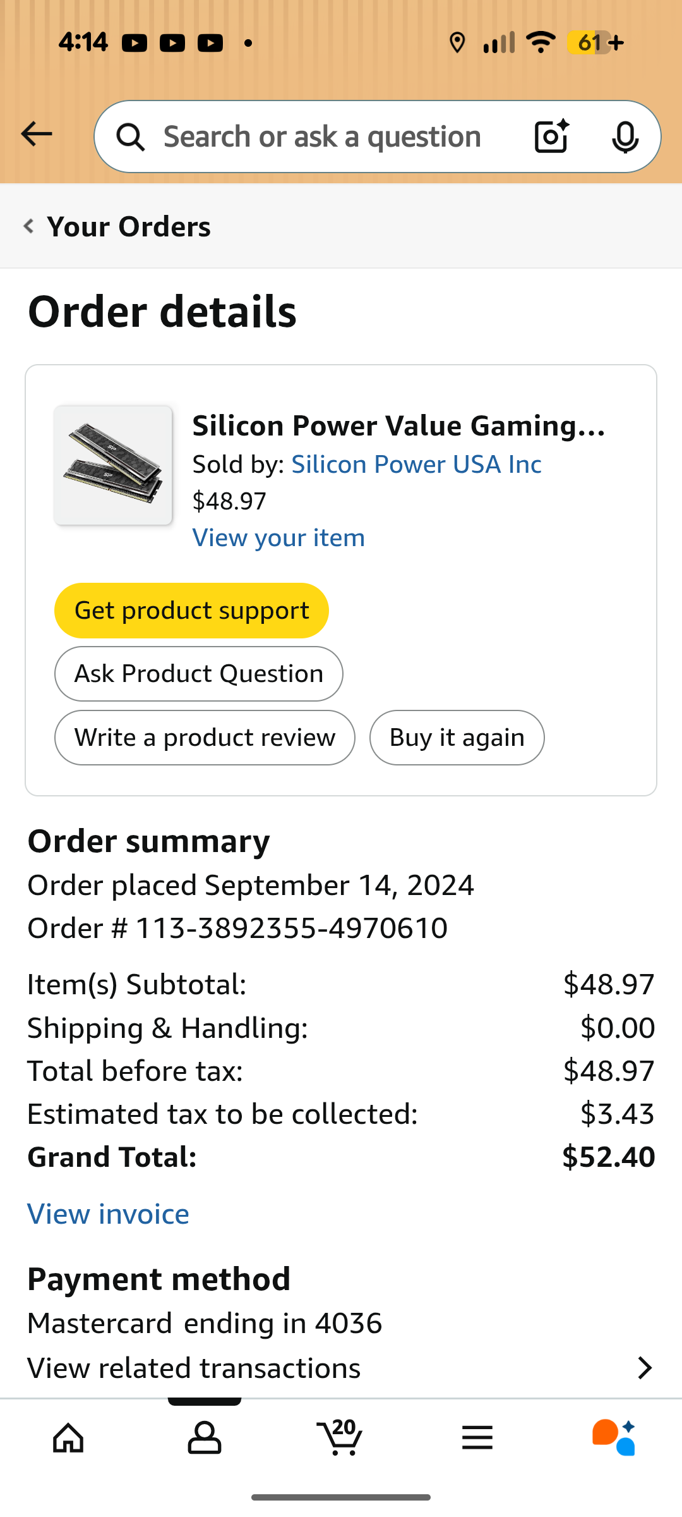Expand View related transactions chevron

click(644, 1368)
